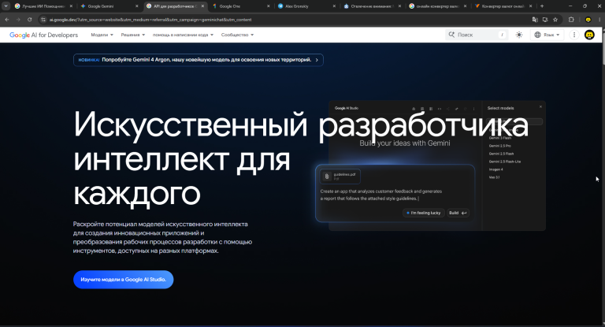Image resolution: width=605 pixels, height=327 pixels.
Task: Open the 'Попробуйте Gemini 4 Argon' announcement banner
Action: pos(199,60)
